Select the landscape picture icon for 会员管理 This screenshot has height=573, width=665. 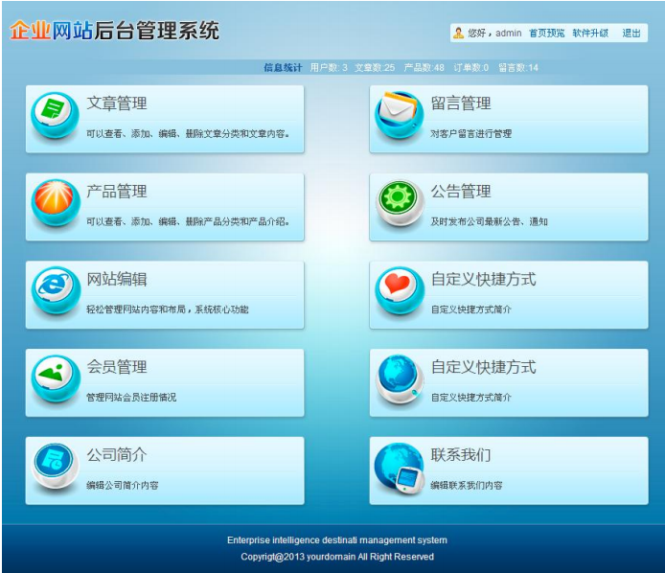click(55, 376)
